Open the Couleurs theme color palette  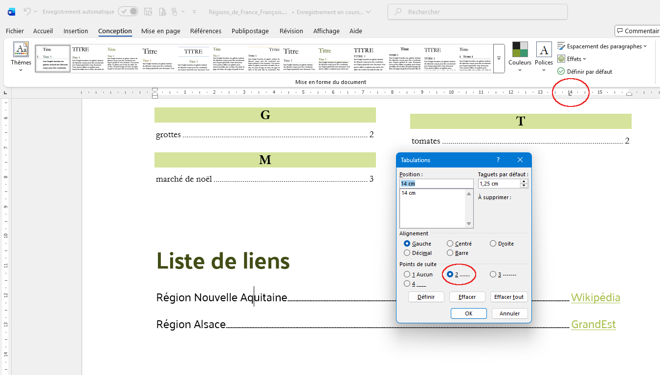point(520,53)
